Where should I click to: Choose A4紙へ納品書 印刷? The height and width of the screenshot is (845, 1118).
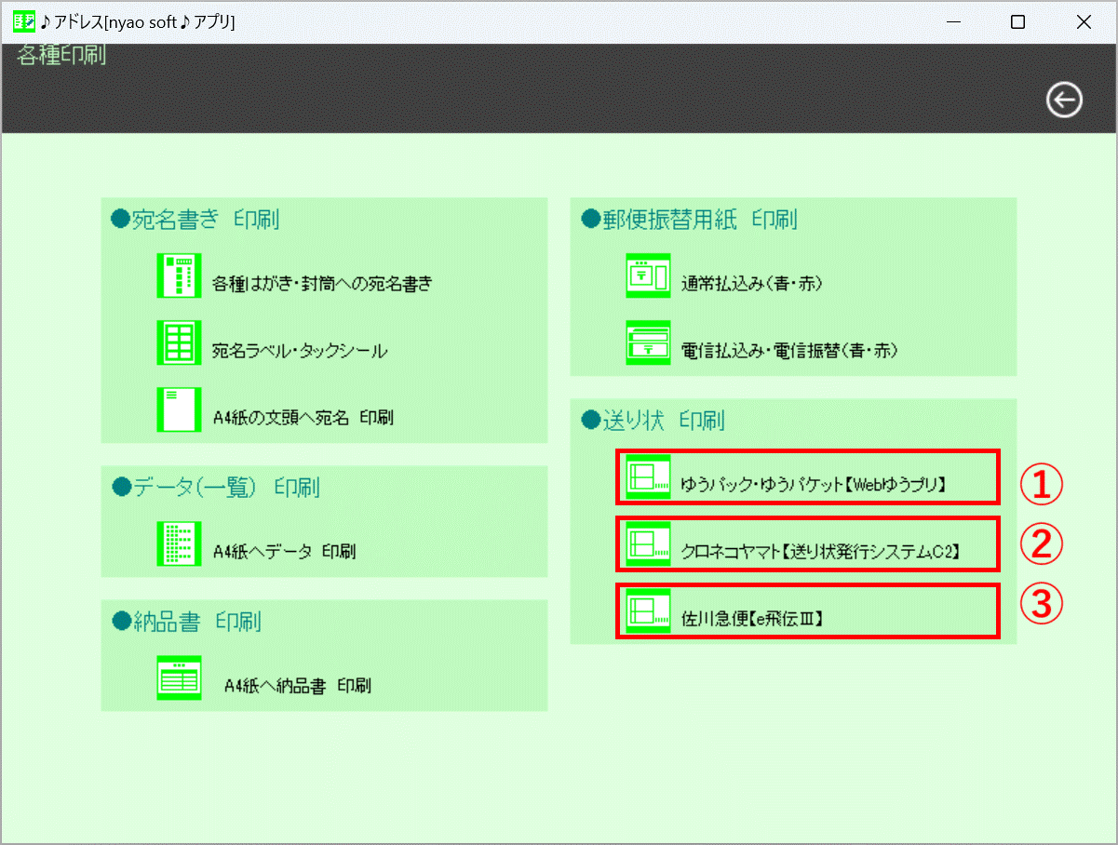click(298, 686)
